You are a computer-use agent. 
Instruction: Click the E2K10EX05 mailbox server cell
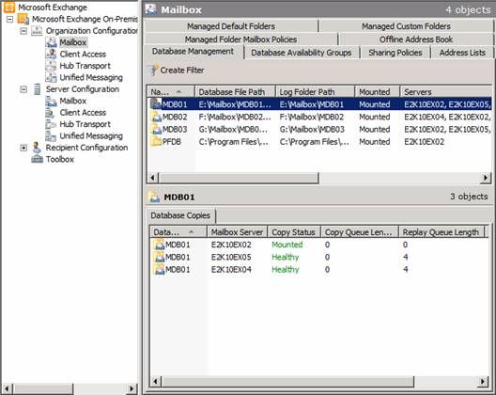[231, 257]
